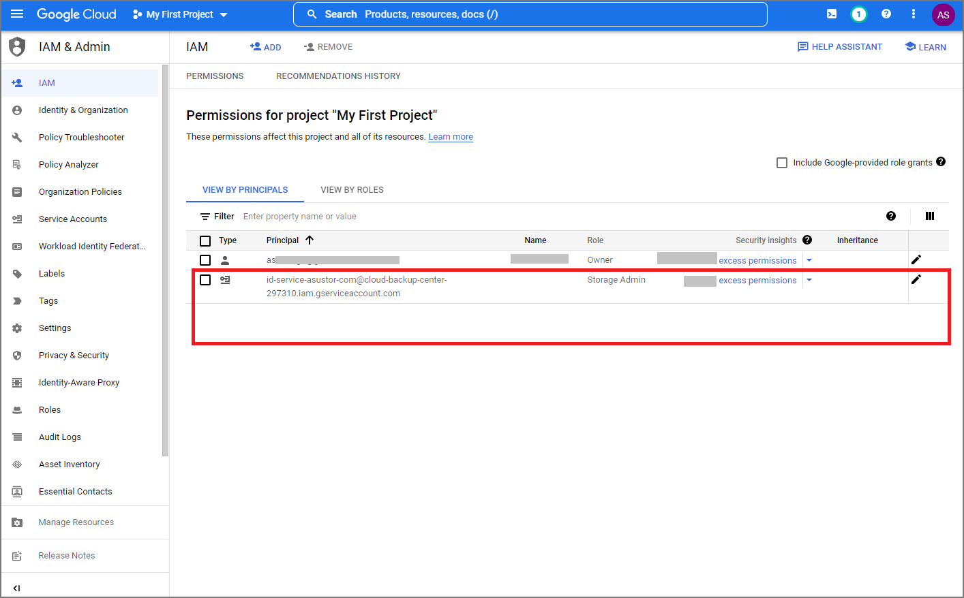
Task: Click the Search products and resources box
Action: coord(530,14)
